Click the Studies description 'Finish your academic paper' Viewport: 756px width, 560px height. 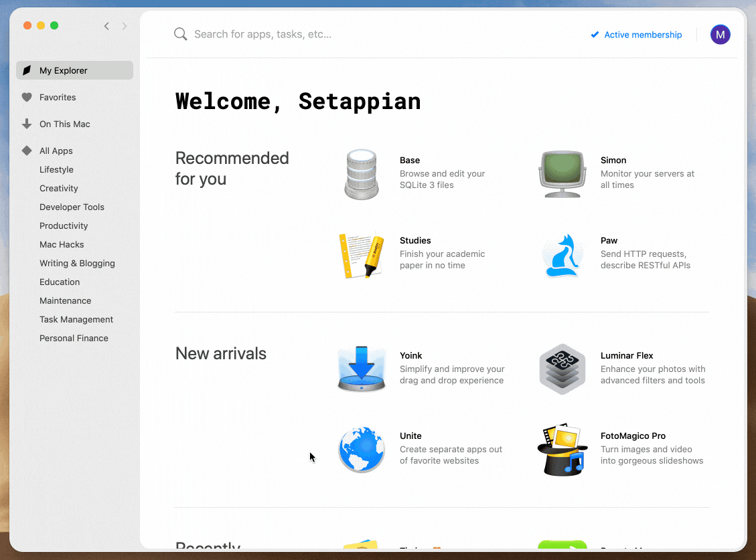pos(442,260)
